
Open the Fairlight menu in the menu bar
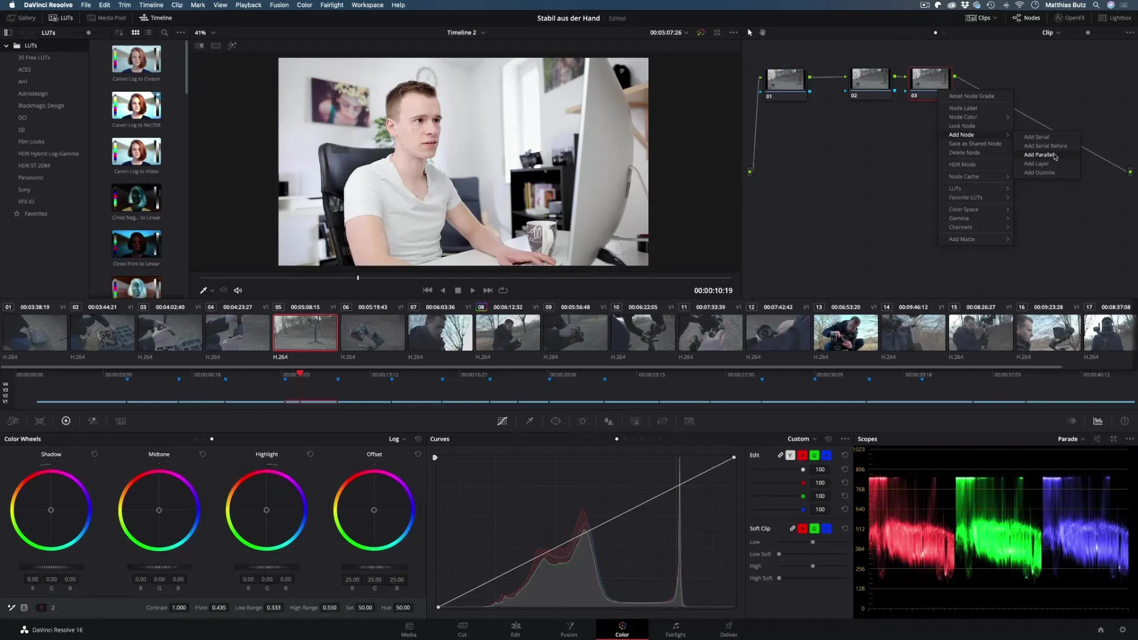(331, 5)
